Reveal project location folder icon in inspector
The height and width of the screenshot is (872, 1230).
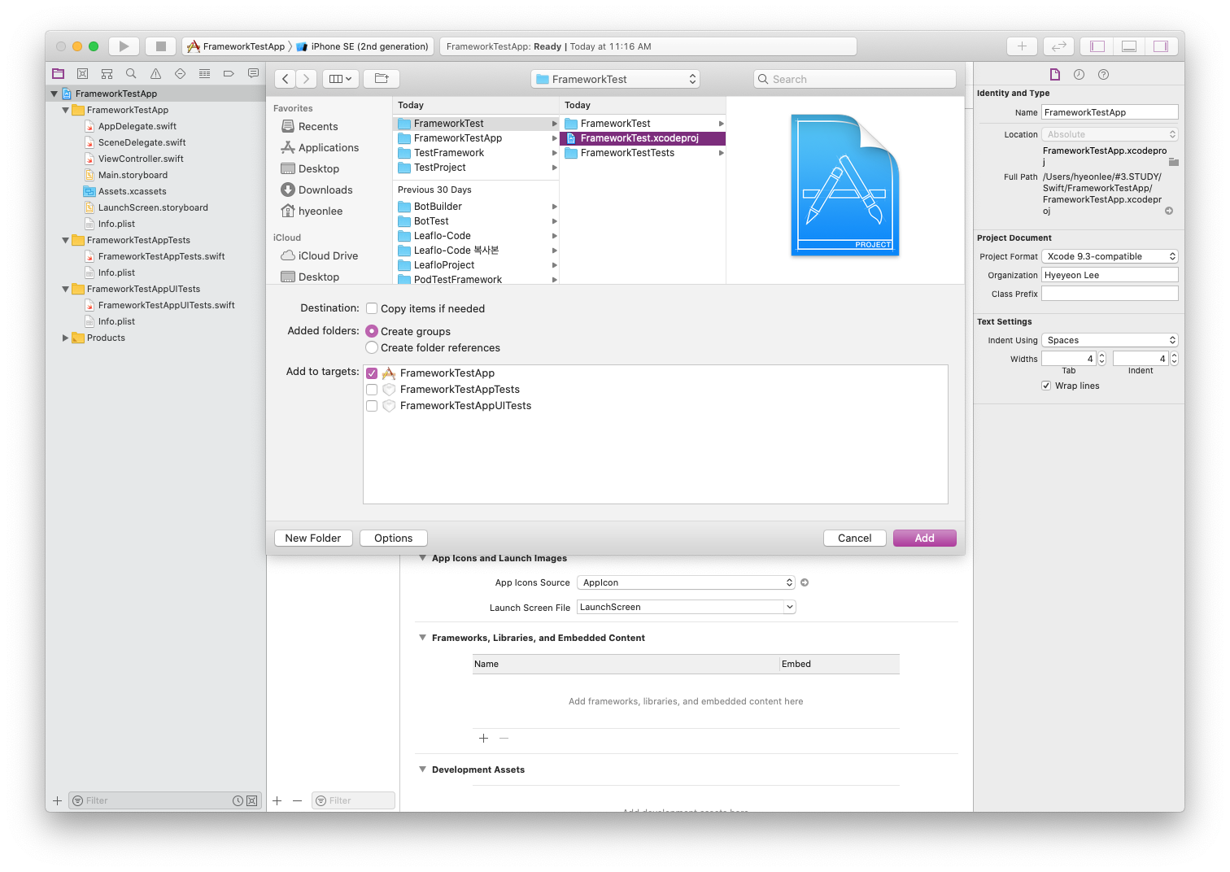1174,162
